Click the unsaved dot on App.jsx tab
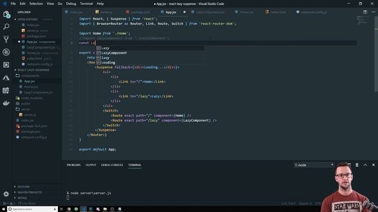This screenshot has height=212, width=378. pyautogui.click(x=184, y=12)
